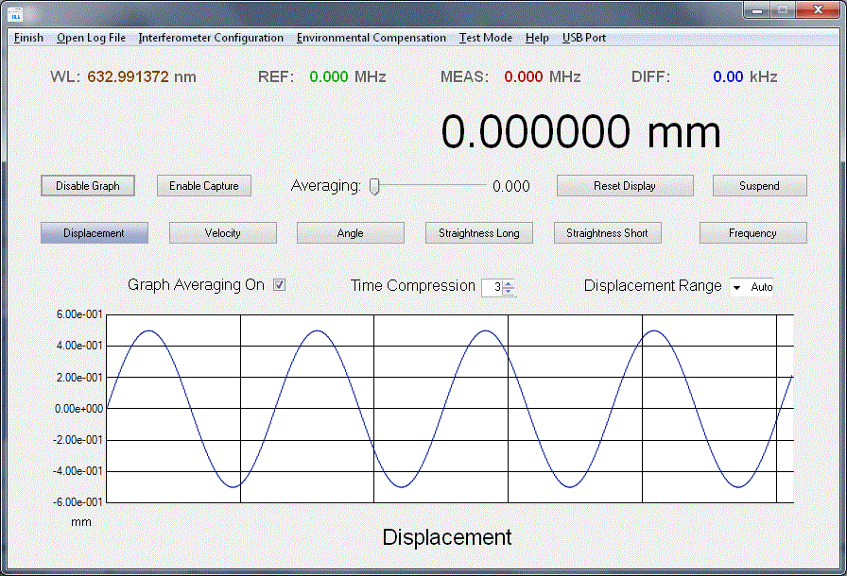Screen dimensions: 847x576
Task: Open the Interferometer Configuration menu
Action: tap(211, 38)
